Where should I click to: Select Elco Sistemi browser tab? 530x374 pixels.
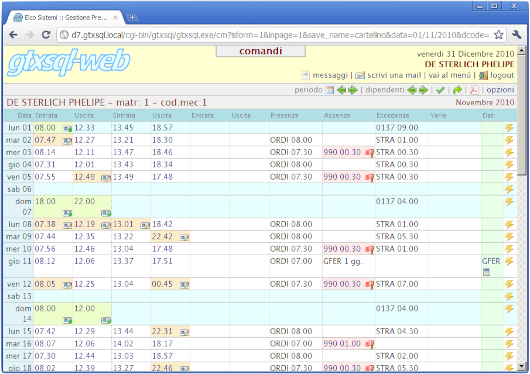click(66, 18)
